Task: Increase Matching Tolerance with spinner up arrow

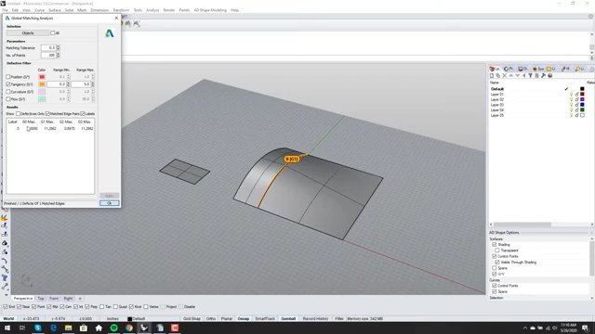Action: tap(58, 46)
